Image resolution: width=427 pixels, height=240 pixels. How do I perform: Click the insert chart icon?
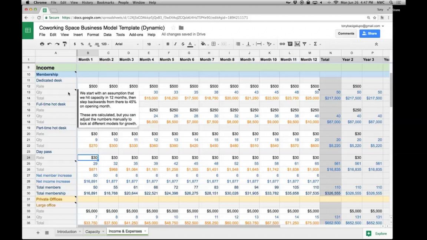click(297, 44)
